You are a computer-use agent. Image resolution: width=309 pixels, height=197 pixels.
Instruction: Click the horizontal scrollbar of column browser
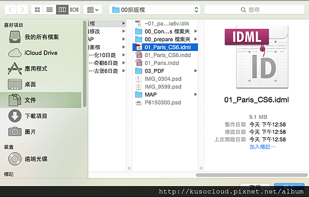coord(251,175)
